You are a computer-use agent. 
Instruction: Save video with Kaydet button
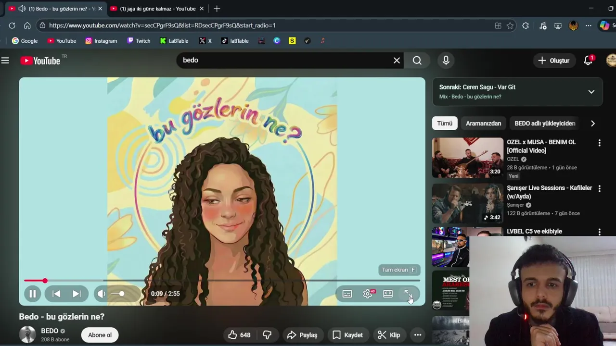pos(347,335)
